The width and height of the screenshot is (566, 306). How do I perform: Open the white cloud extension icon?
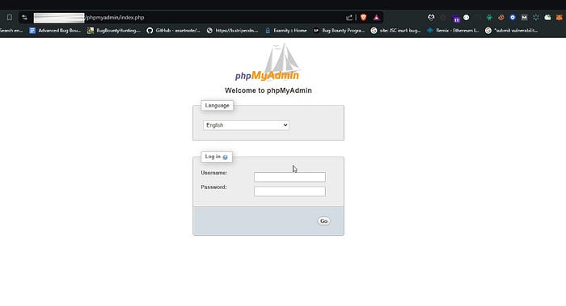[547, 17]
